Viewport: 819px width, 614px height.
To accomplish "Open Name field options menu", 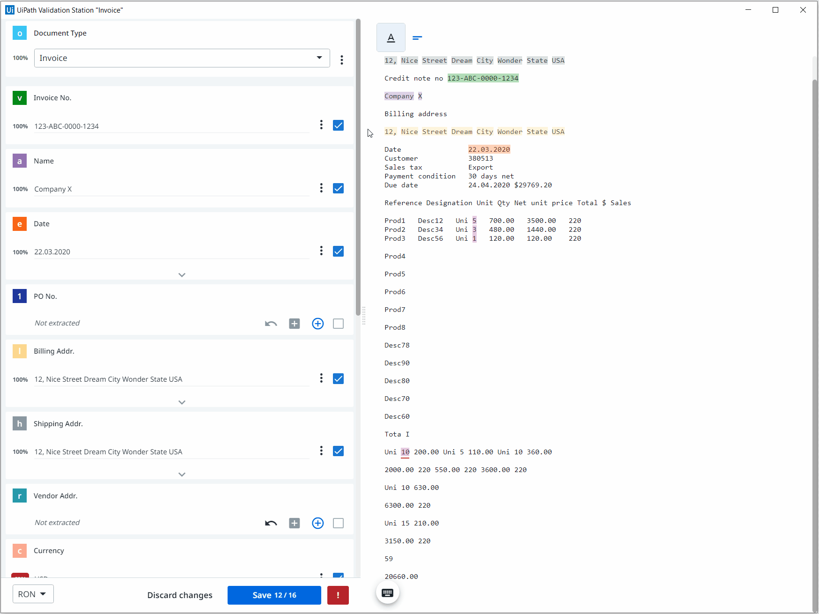I will [321, 188].
